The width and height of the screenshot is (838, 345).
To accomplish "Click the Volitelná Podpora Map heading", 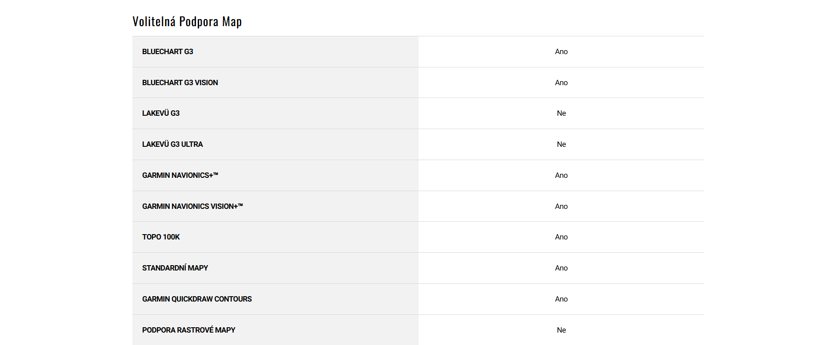I will click(x=187, y=22).
